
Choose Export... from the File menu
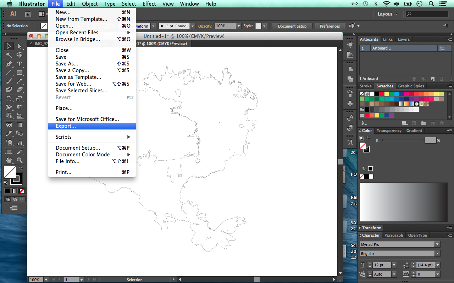click(92, 126)
